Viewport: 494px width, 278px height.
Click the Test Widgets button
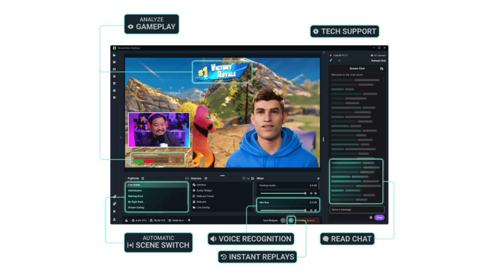(x=270, y=221)
